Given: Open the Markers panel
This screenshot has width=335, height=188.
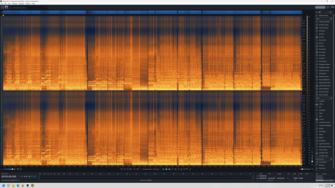Looking at the screenshot, I should click(321, 165).
